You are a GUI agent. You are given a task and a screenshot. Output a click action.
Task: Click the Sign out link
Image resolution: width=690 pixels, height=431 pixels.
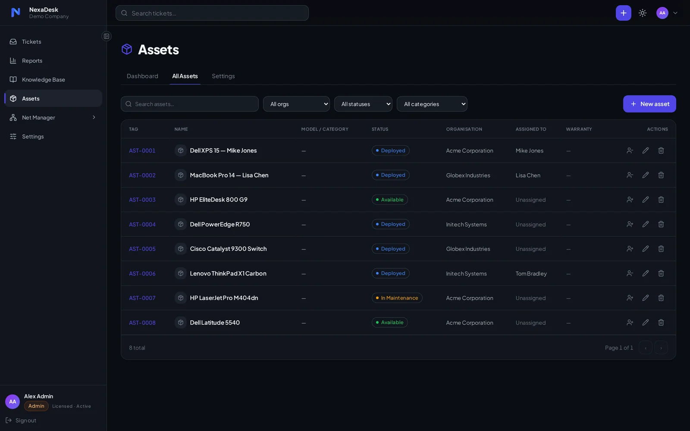click(x=21, y=420)
